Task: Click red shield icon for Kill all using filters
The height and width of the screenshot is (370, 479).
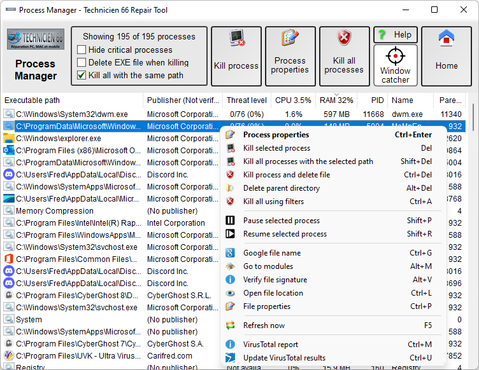Action: click(x=230, y=202)
